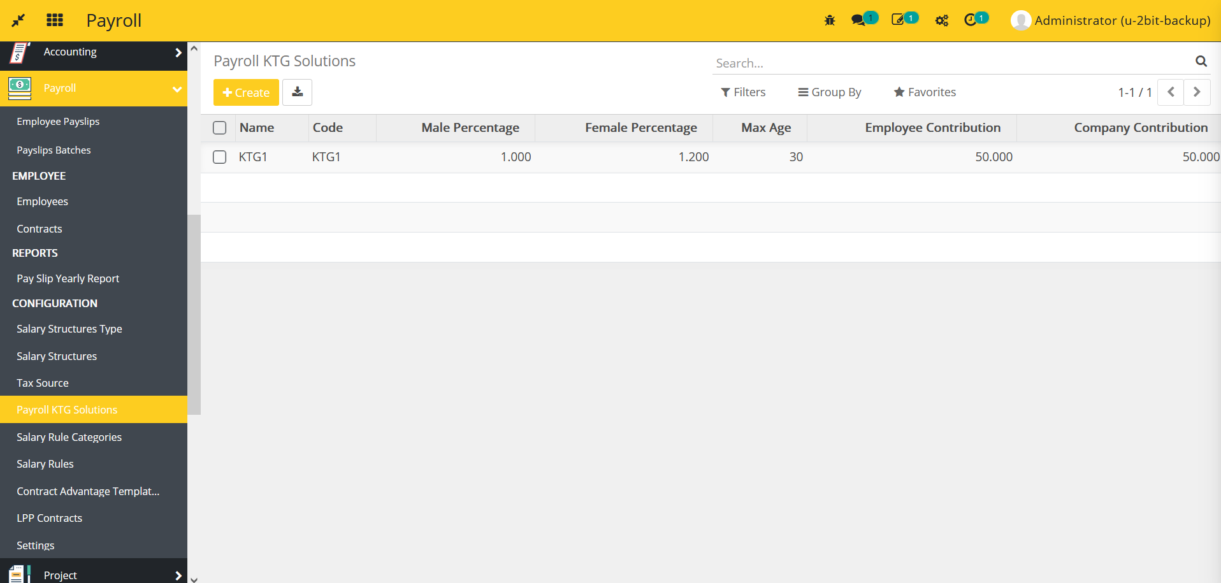Click the search magnifier icon
The height and width of the screenshot is (583, 1221).
1201,61
